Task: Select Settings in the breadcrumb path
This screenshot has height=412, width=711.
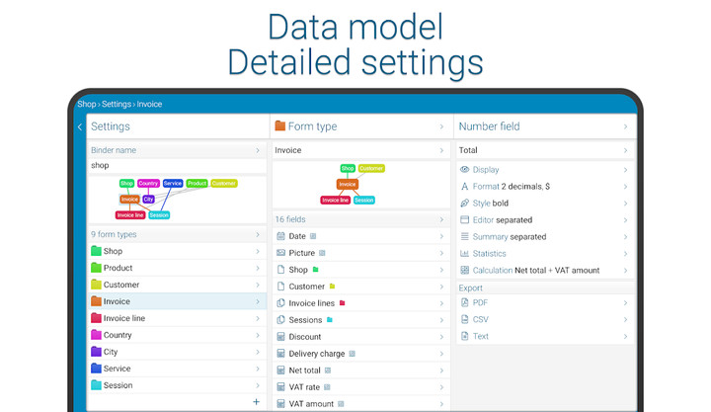Action: [x=117, y=104]
